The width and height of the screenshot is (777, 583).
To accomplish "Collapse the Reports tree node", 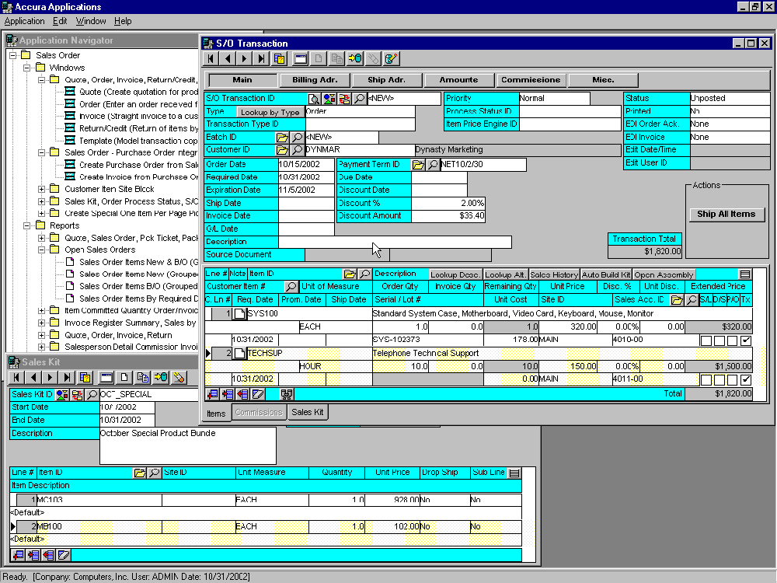I will [26, 225].
